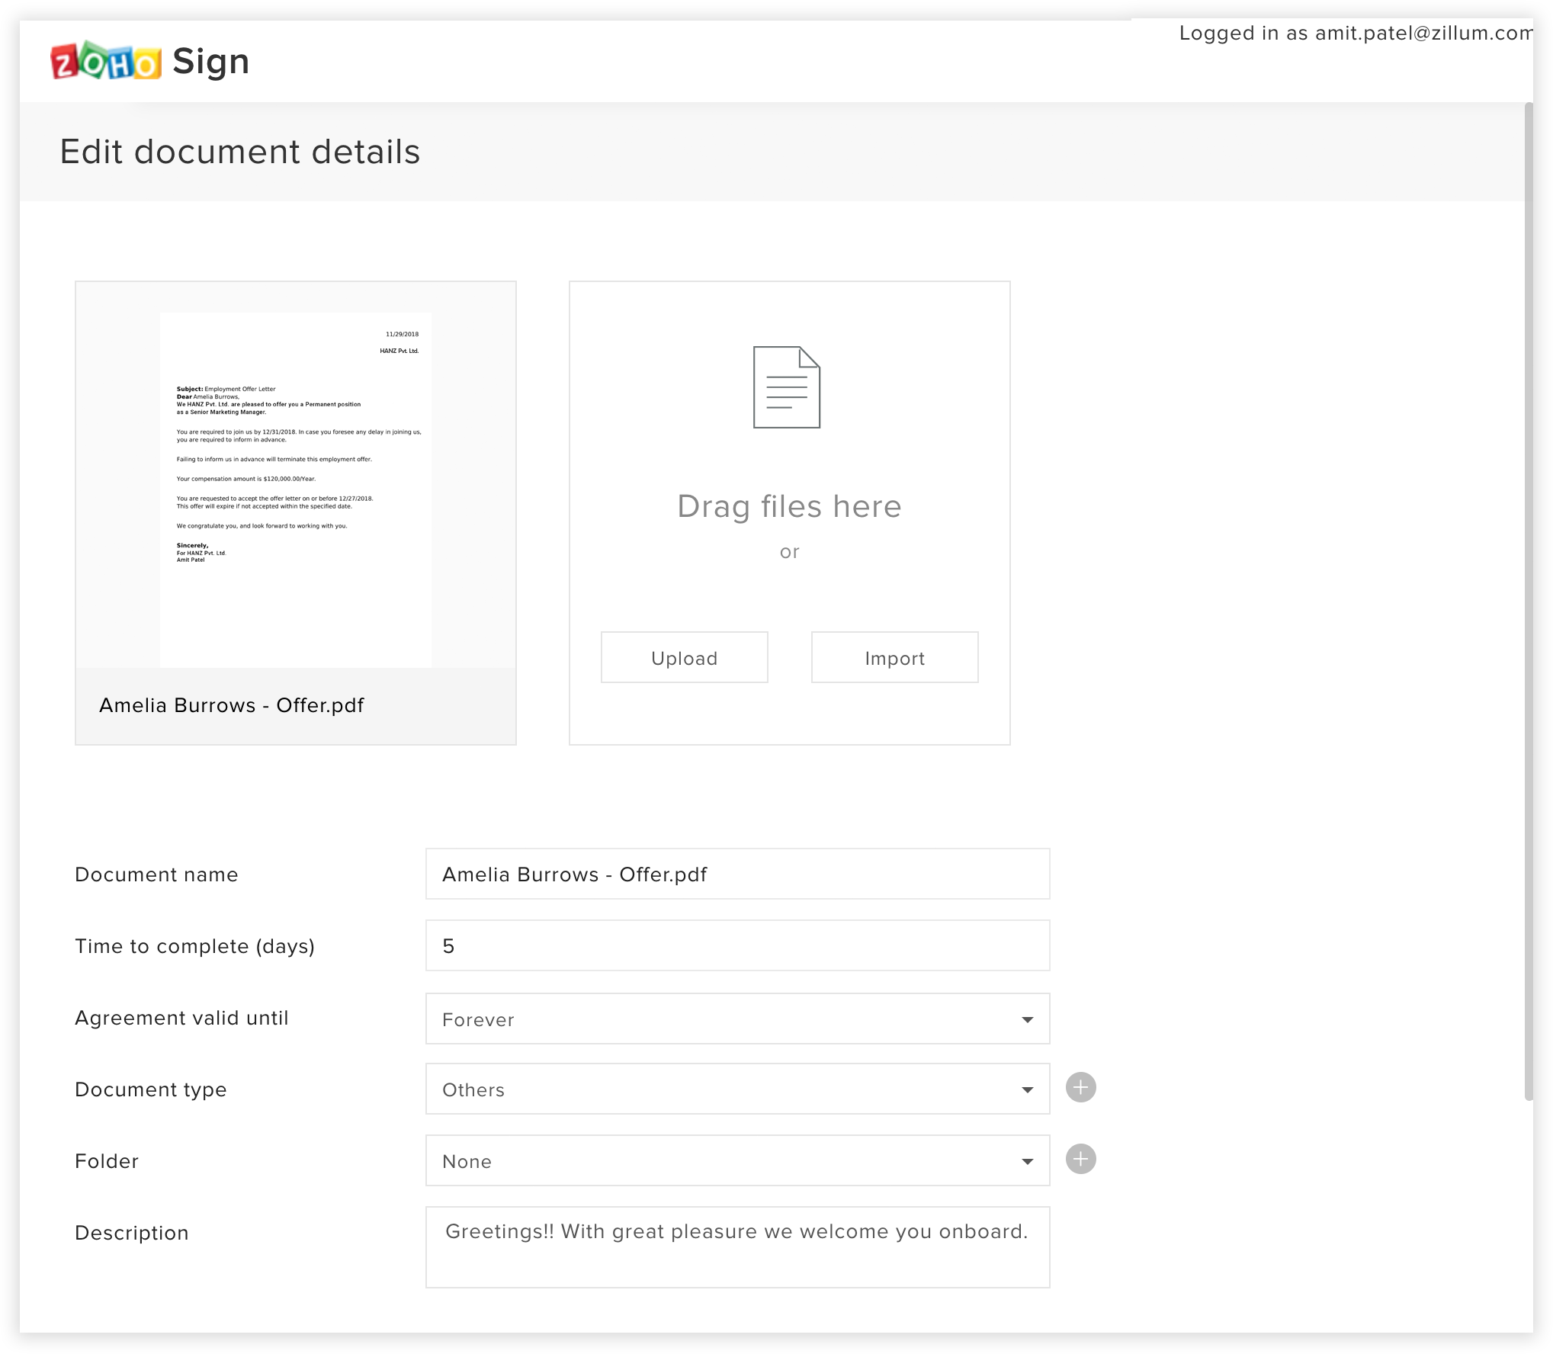Click into the Description text area
Viewport: 1553px width, 1354px height.
pyautogui.click(x=736, y=1247)
